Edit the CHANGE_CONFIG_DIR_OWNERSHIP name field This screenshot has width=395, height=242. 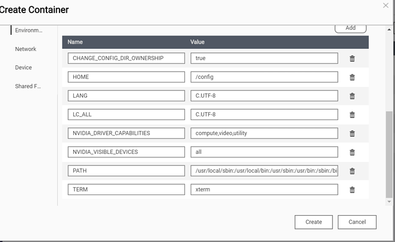coord(126,58)
